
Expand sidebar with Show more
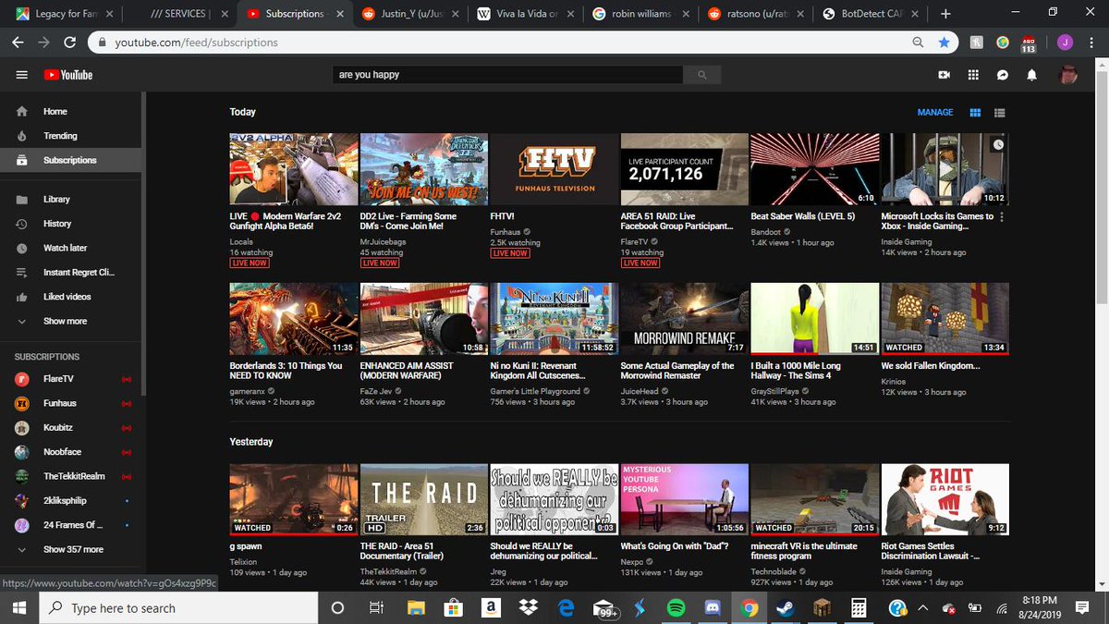tap(71, 321)
